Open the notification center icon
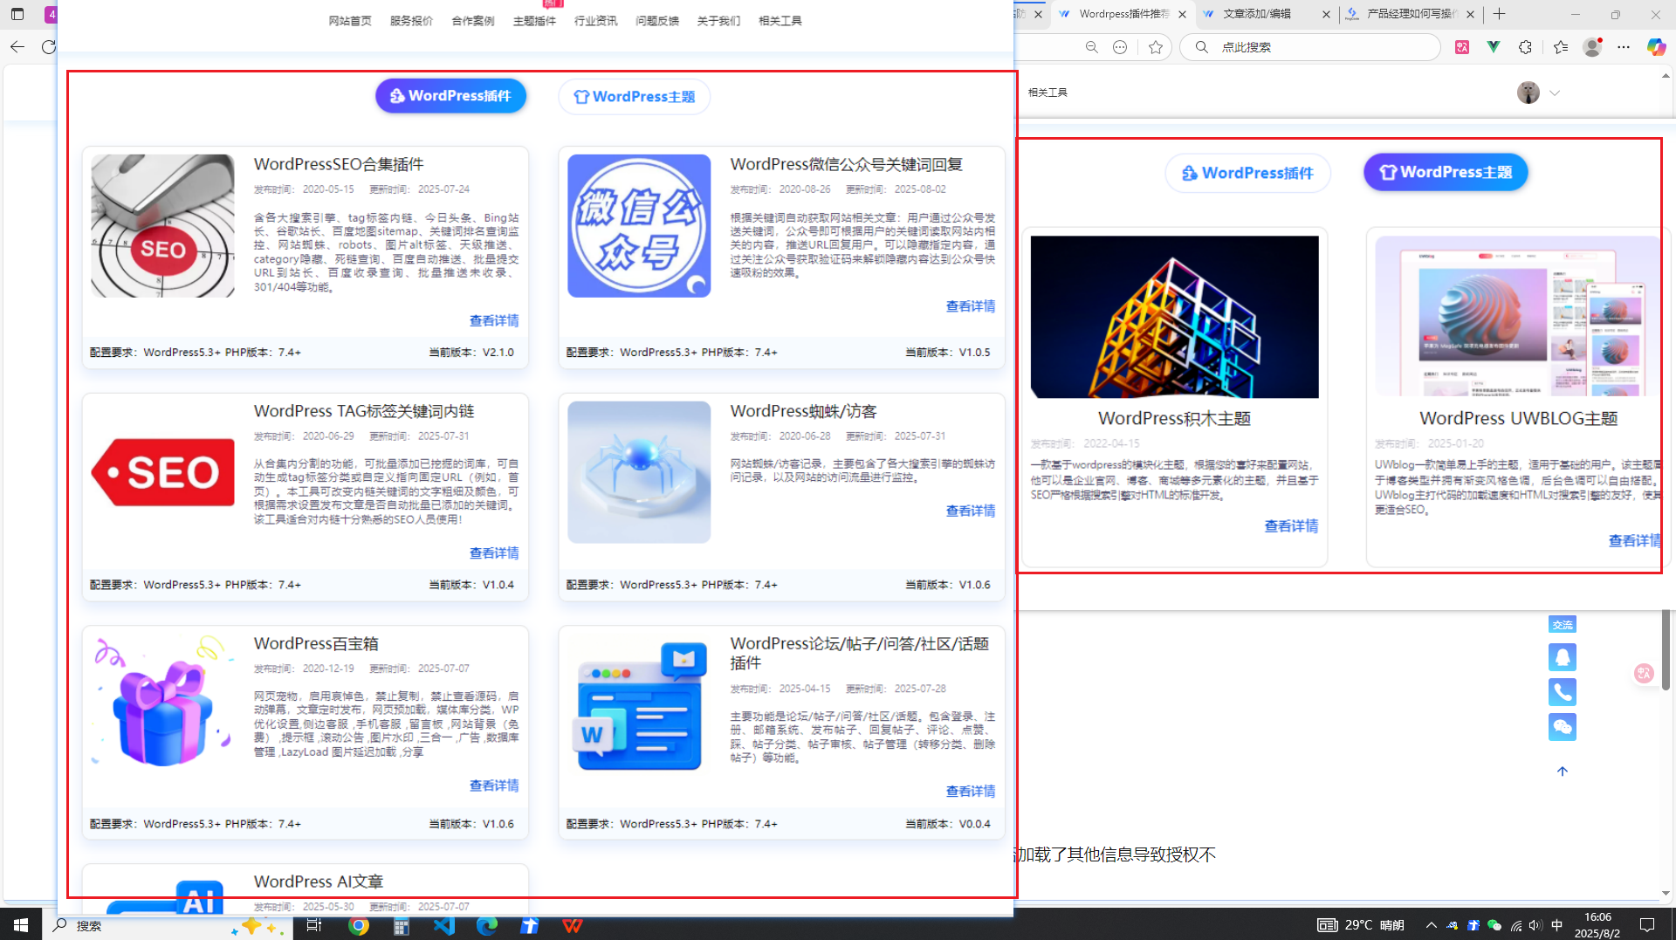 1647,925
